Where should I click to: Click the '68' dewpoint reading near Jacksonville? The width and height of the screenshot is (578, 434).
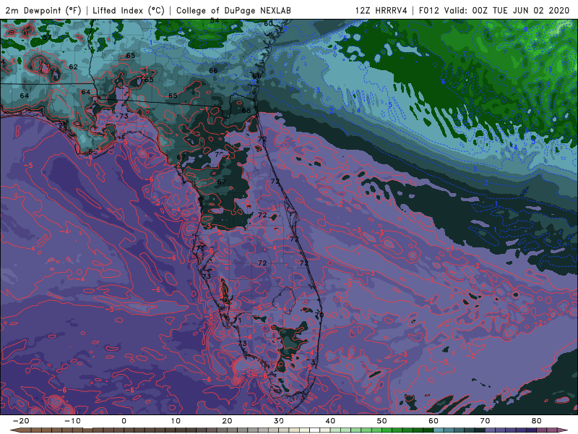tap(246, 111)
